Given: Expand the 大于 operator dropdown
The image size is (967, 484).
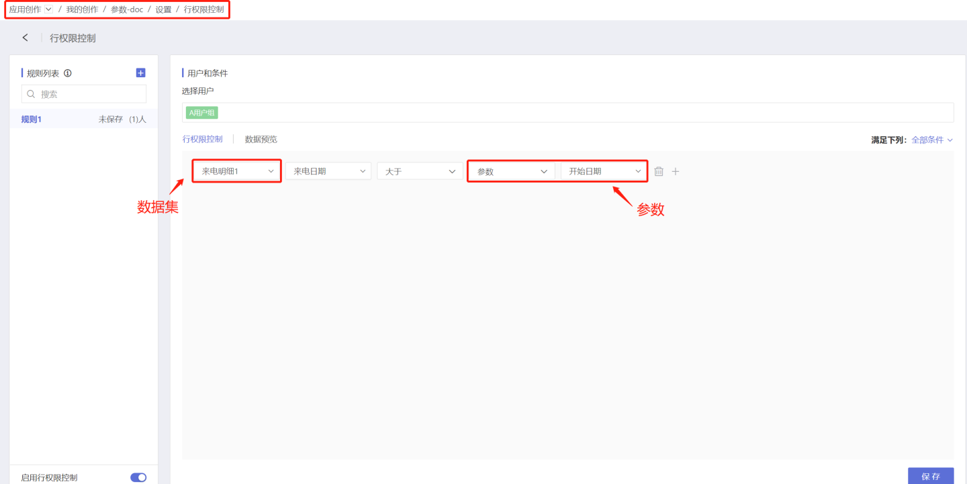Looking at the screenshot, I should click(x=420, y=171).
